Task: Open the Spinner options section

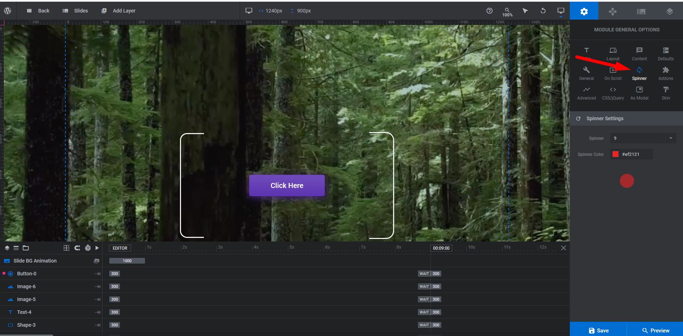Action: [x=639, y=73]
